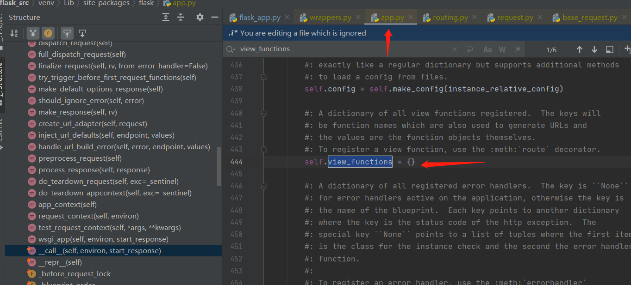The image size is (631, 285).
Task: Go to previous search occurrence
Action: 579,49
